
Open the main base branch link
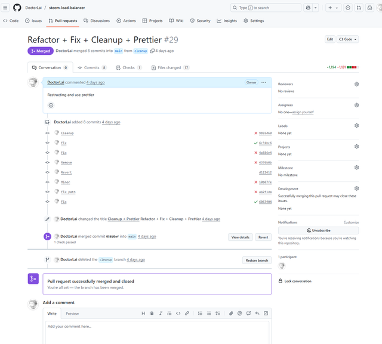click(119, 51)
